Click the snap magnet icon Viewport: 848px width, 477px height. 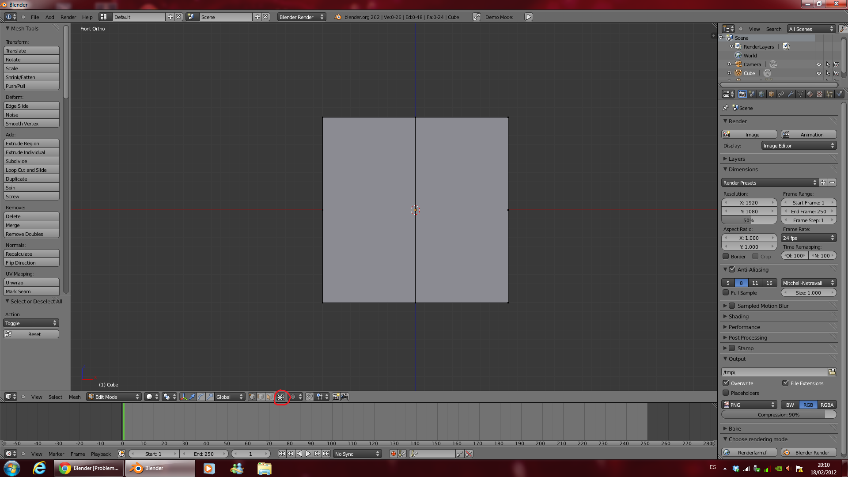[x=310, y=397]
